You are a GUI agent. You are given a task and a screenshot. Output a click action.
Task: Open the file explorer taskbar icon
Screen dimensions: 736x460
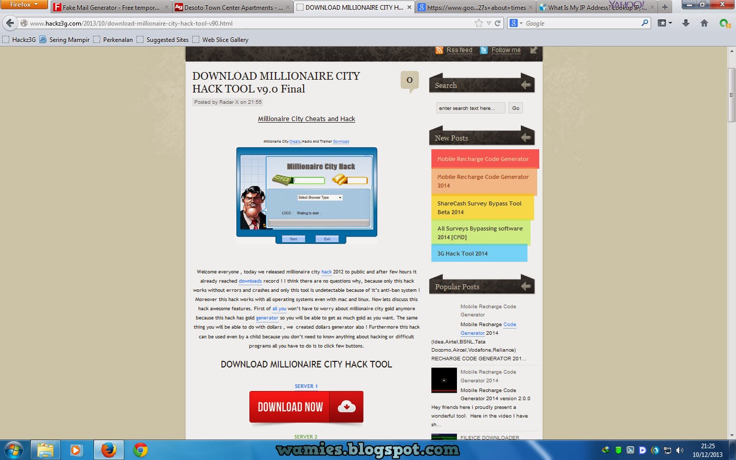click(45, 450)
